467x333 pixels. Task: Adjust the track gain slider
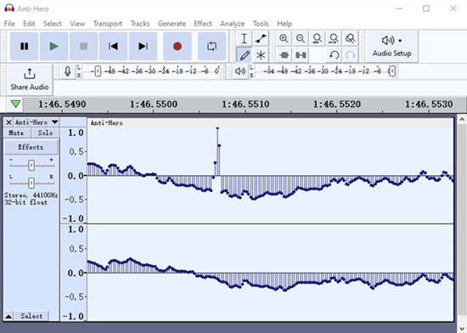pyautogui.click(x=31, y=165)
